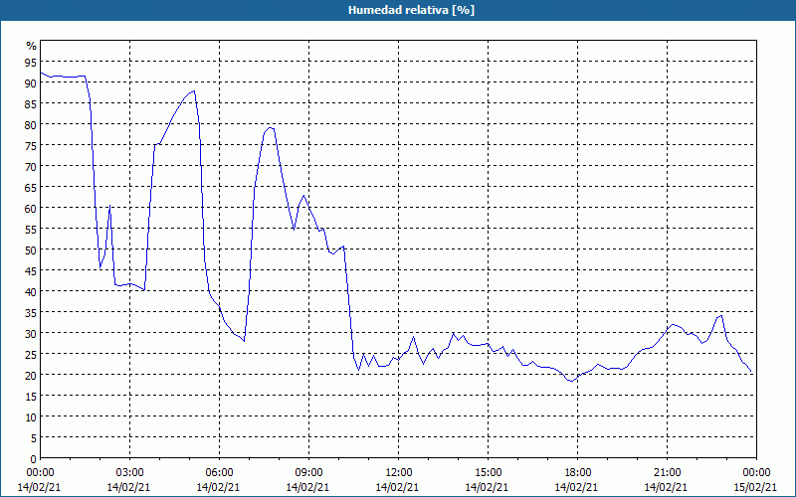The width and height of the screenshot is (796, 497).
Task: Click the 65 value on the Y axis
Action: click(31, 188)
